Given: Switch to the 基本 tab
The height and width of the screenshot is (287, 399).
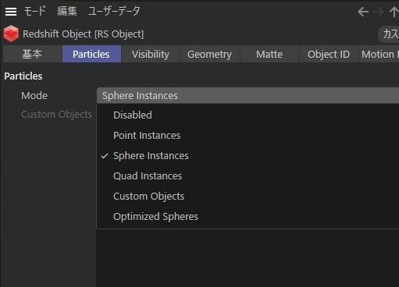Looking at the screenshot, I should tap(32, 54).
